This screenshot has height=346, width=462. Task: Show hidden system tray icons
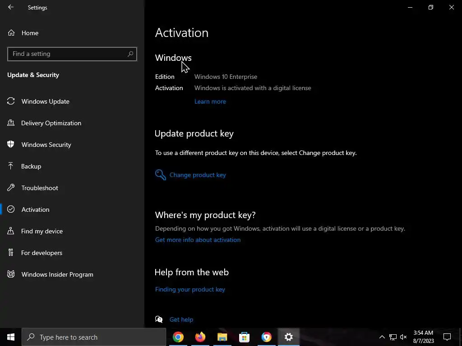[x=382, y=337]
